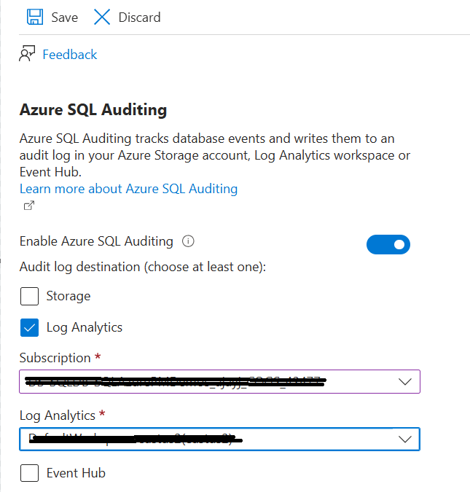This screenshot has width=470, height=492.
Task: Click inside the Subscription selection field
Action: 204,381
